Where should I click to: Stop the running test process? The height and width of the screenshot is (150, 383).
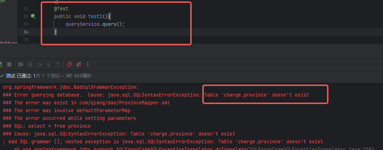click(10, 64)
